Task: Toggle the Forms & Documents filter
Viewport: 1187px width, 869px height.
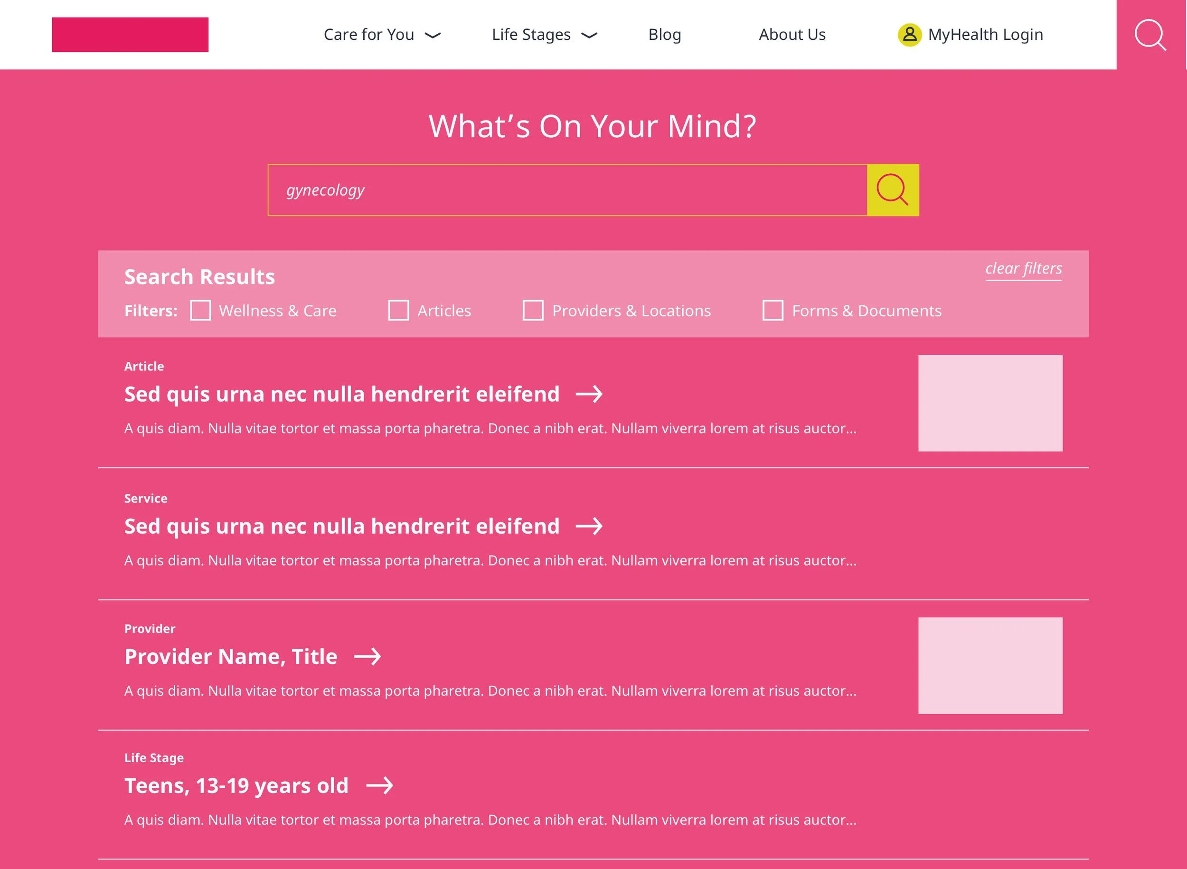Action: [772, 311]
